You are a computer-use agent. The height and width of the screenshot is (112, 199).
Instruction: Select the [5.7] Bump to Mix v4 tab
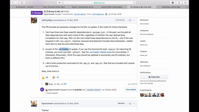tap(141, 7)
